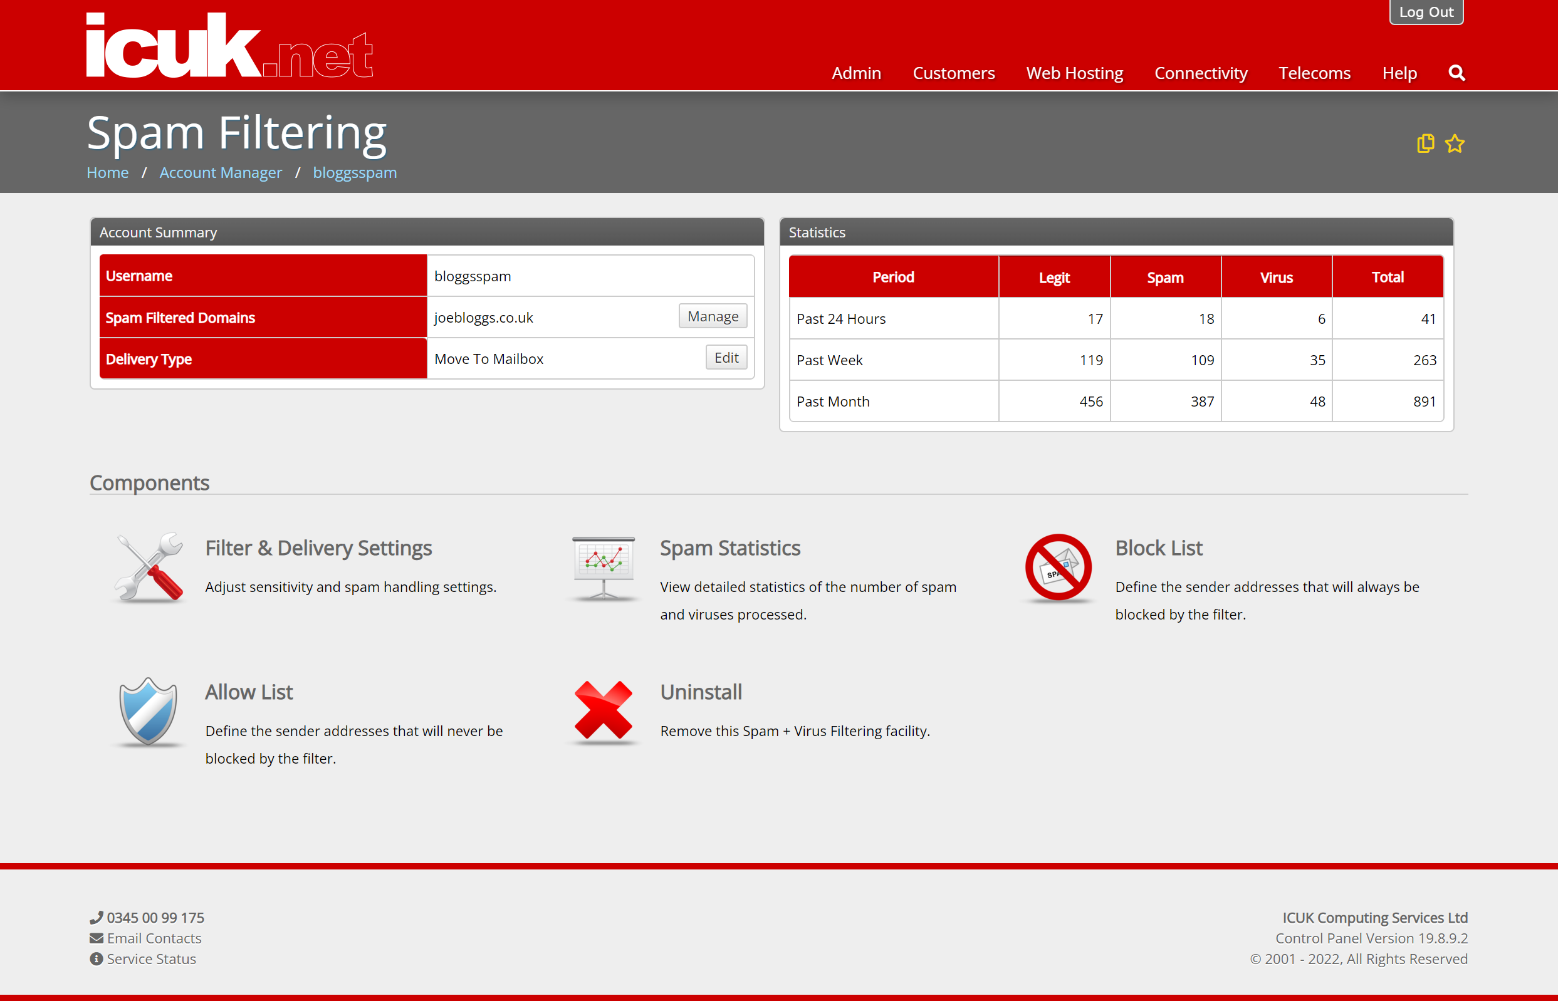Click the search magnifier icon
Screen dimensions: 1558x1001
[x=1456, y=73]
